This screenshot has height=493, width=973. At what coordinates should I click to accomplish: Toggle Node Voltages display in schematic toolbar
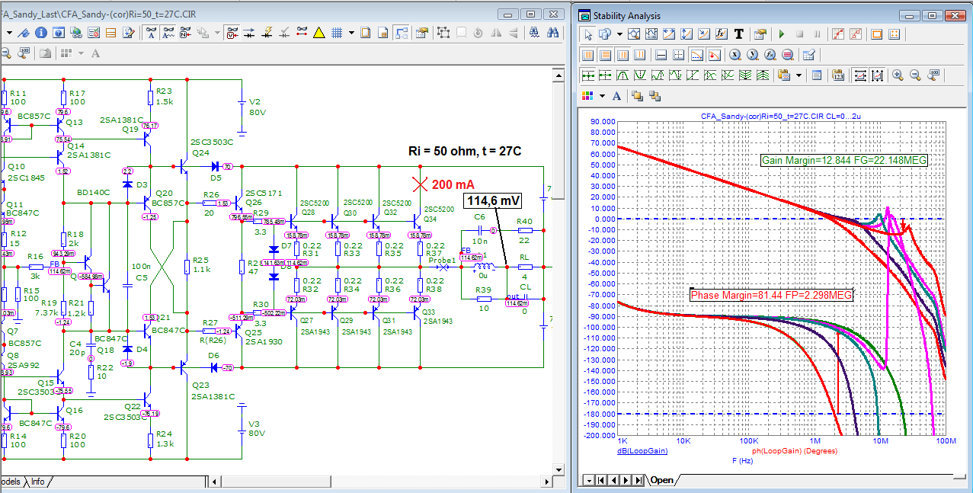coord(233,32)
